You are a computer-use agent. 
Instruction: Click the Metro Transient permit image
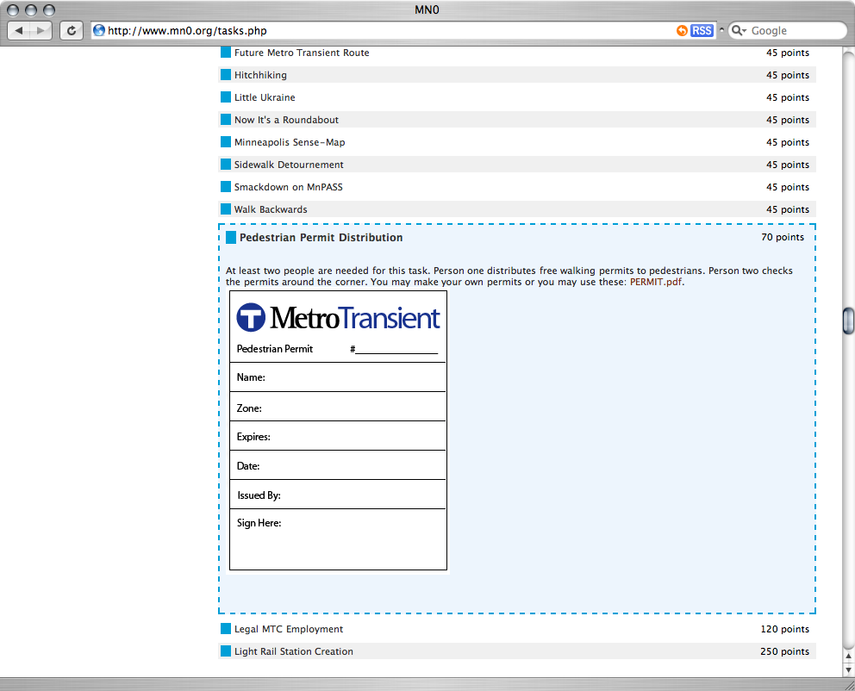coord(338,430)
